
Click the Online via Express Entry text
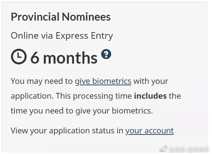point(62,36)
